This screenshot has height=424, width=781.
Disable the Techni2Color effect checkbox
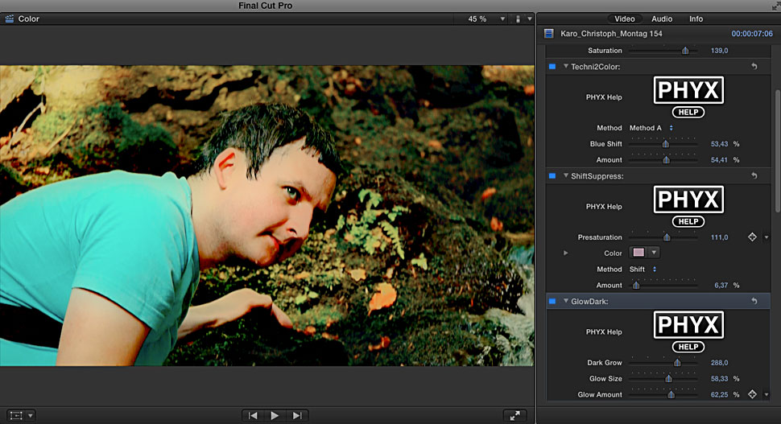[x=552, y=67]
